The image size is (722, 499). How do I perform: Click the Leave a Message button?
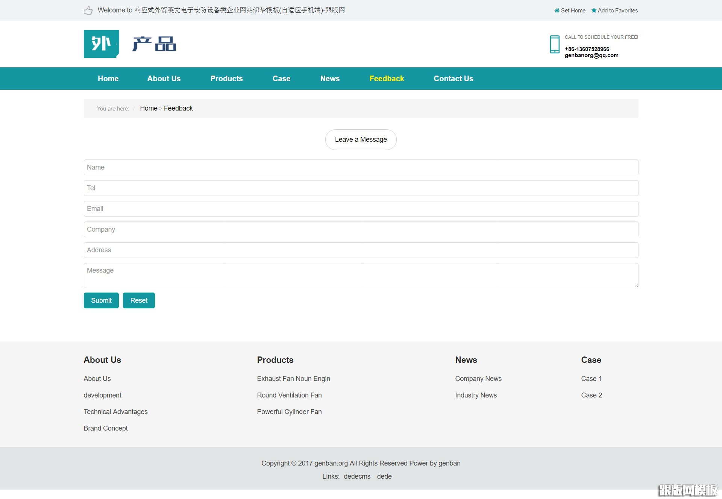[361, 140]
